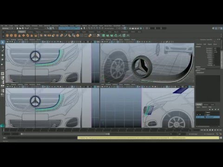Open the File menu
The image size is (223, 167).
point(2,26)
